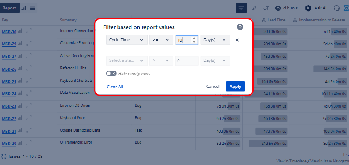Viewport: 349px width, 165px height.
Task: Click the hourglass icon at top right
Action: [x=346, y=8]
